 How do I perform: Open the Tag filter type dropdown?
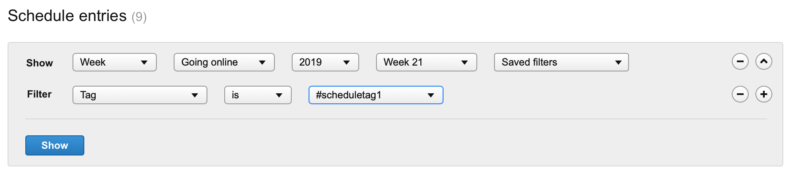click(x=140, y=95)
